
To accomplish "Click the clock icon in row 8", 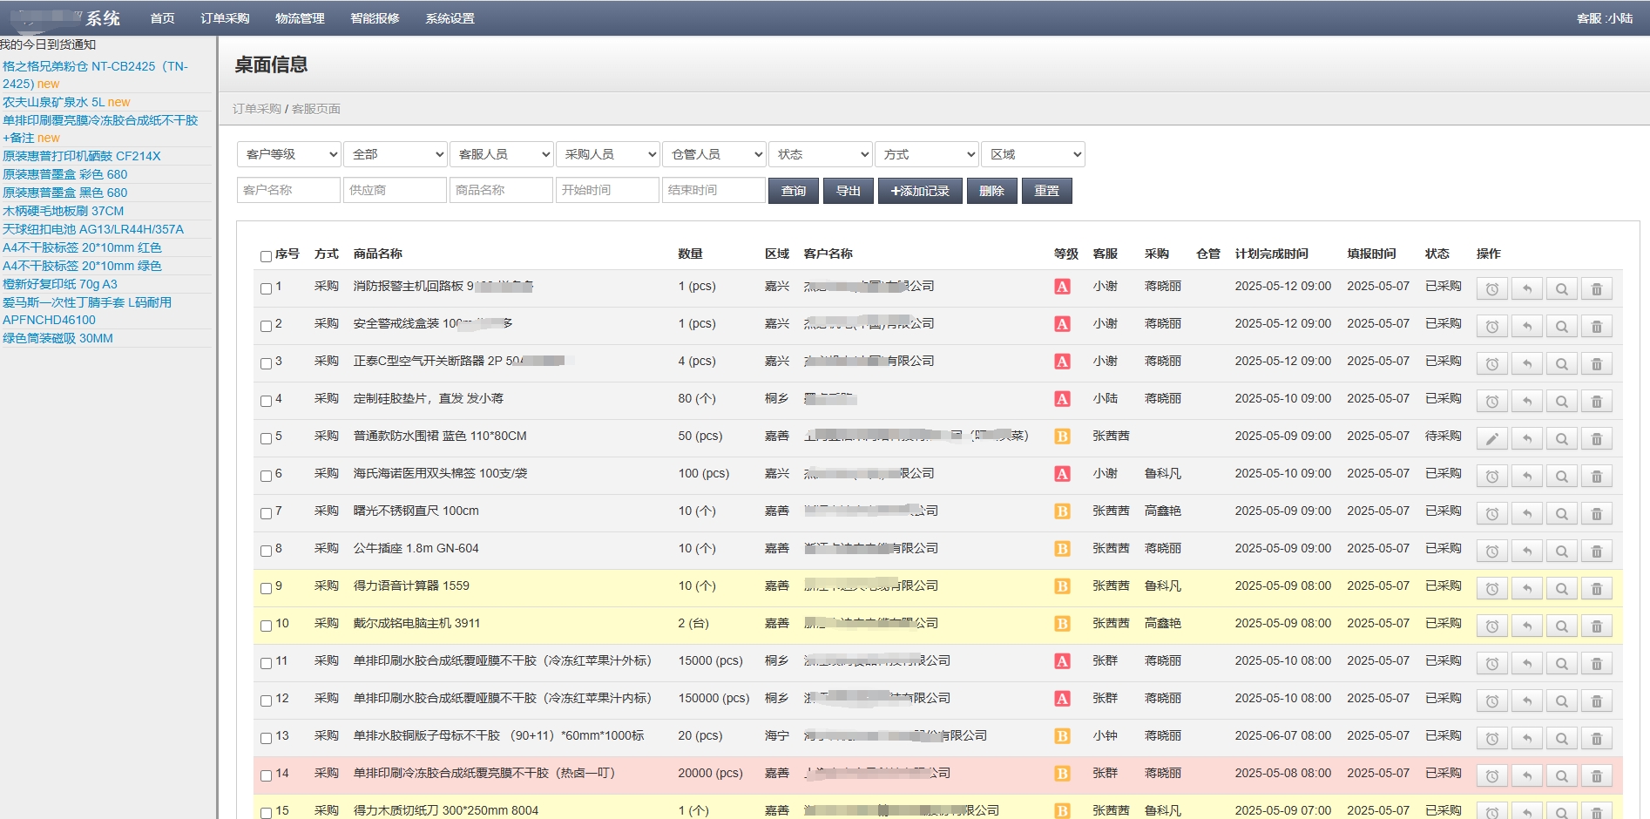I will (1491, 552).
